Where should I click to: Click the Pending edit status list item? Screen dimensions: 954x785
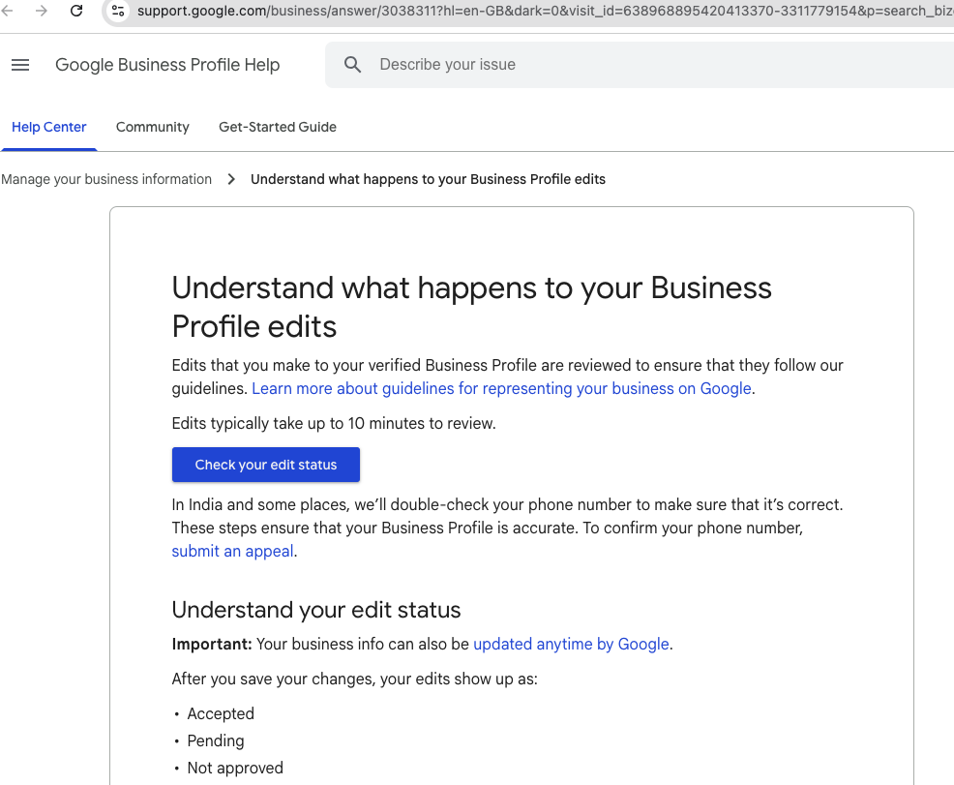click(215, 740)
